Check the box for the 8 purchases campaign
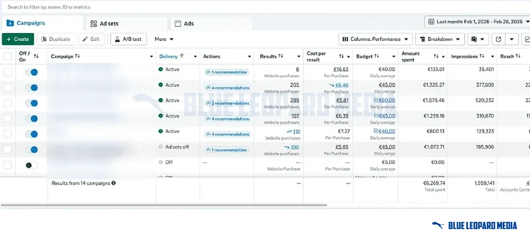This screenshot has height=242, width=530. (7, 72)
